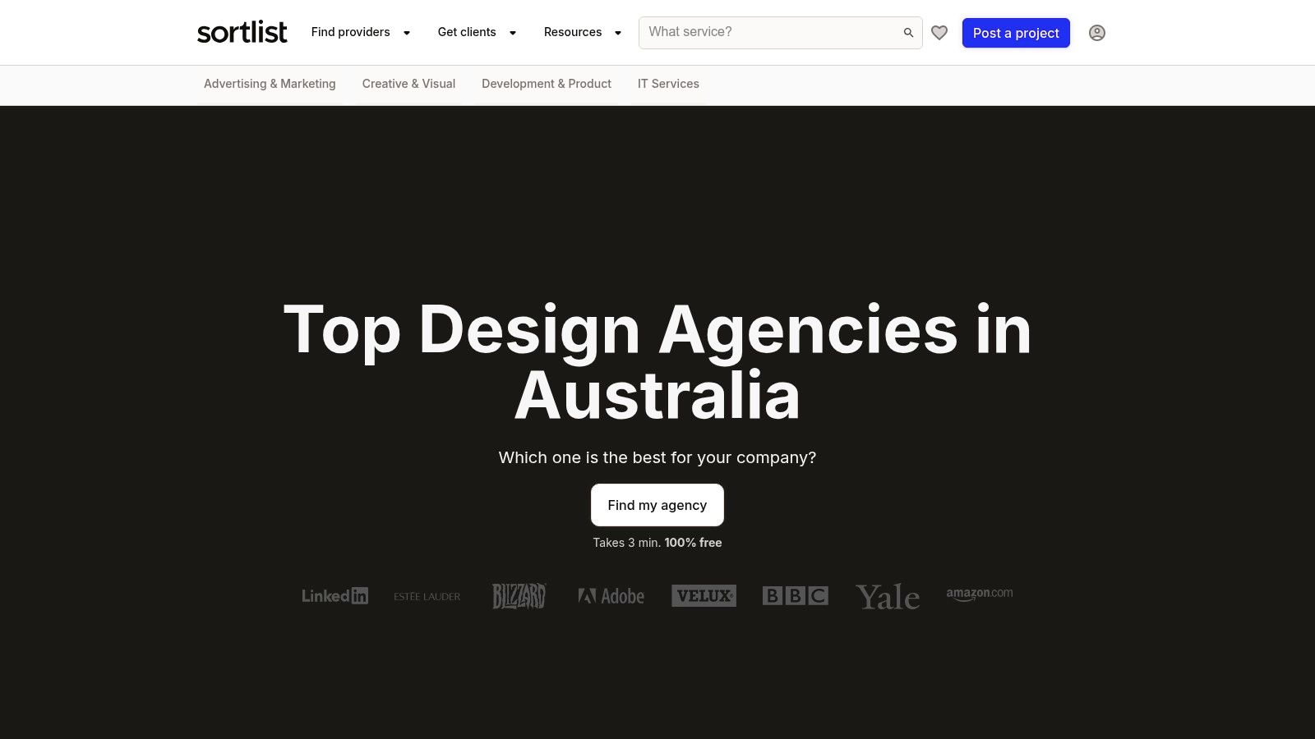Screen dimensions: 1315x739
Task: Click the Post a project button
Action: 1016,33
